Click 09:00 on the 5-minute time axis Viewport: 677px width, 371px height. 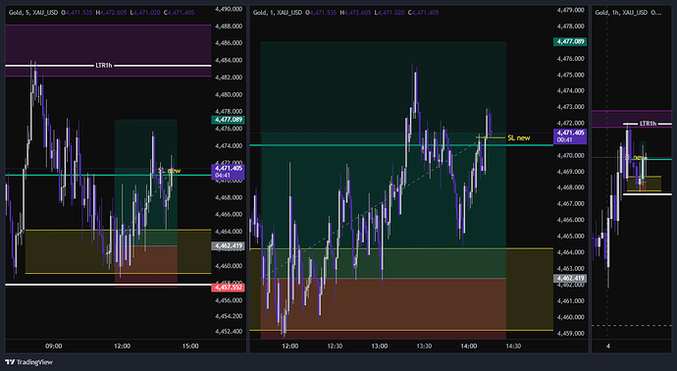pos(54,345)
